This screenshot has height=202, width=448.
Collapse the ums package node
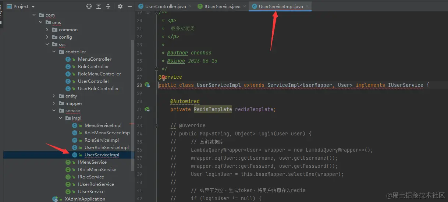(41, 22)
